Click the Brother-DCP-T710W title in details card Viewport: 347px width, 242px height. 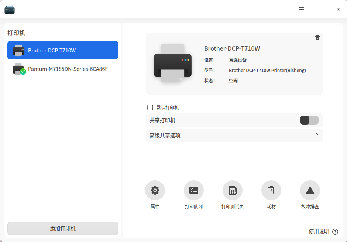coord(232,48)
